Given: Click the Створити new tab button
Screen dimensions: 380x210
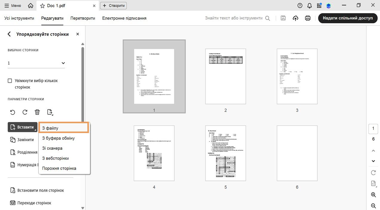Looking at the screenshot, I should click(x=113, y=6).
